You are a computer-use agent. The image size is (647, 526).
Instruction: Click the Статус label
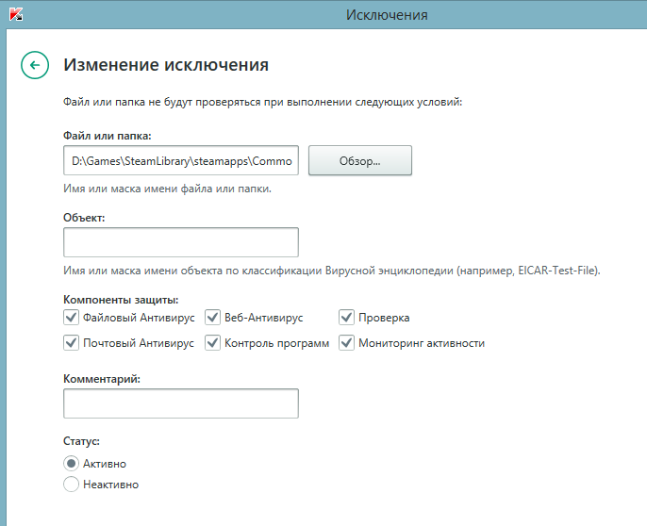coord(82,441)
